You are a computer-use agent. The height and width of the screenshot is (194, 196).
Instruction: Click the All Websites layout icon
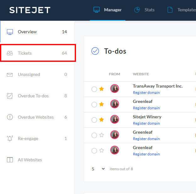pyautogui.click(x=10, y=160)
